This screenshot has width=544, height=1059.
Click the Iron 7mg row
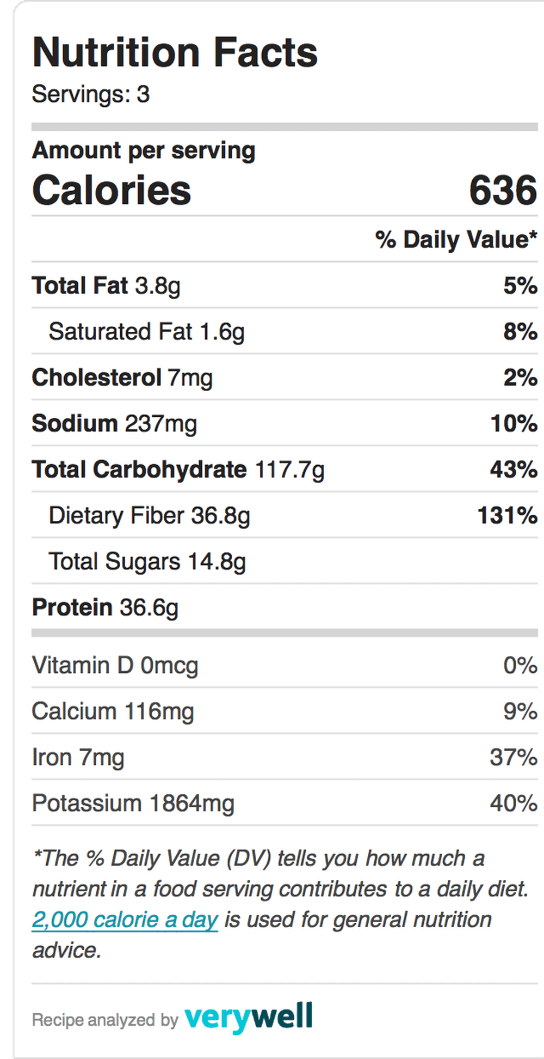[285, 757]
